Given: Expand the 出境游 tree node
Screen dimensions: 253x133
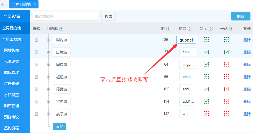Looking at the screenshot, I should tap(49, 52).
